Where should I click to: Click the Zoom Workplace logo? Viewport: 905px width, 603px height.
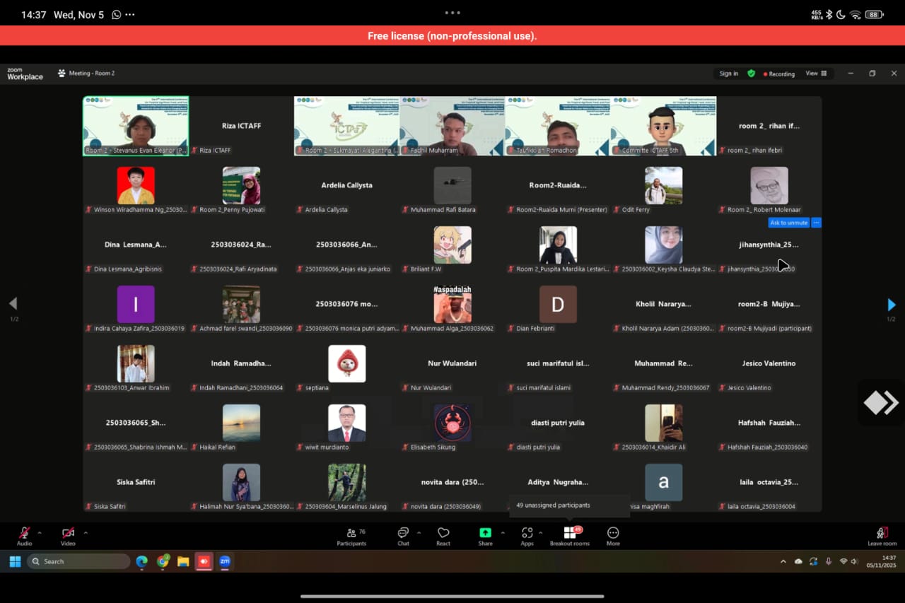coord(25,74)
